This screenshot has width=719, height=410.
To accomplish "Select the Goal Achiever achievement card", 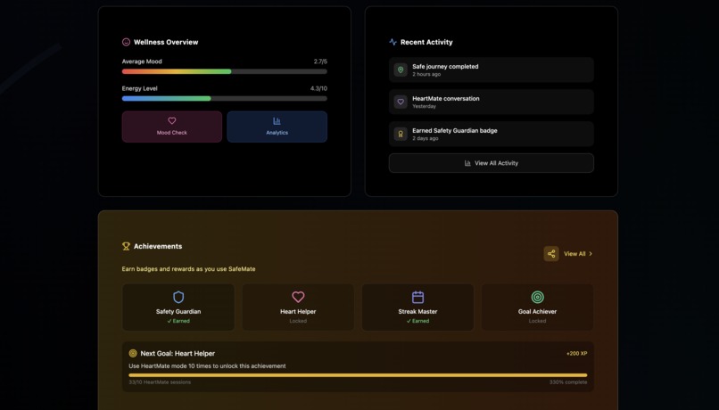I will 537,307.
